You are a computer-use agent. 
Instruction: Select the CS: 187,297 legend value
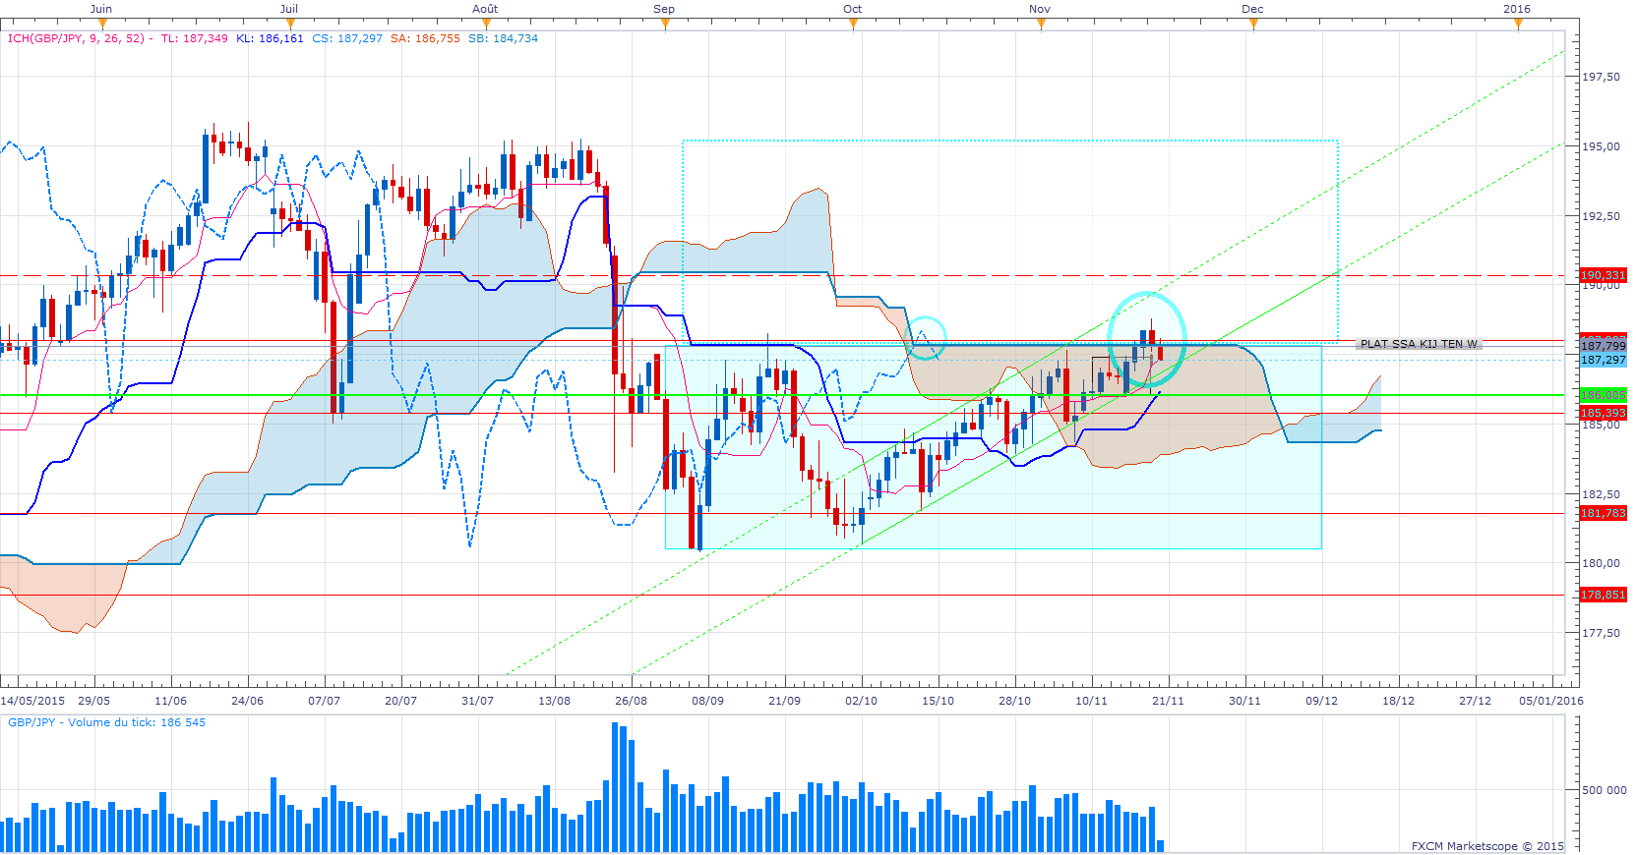pyautogui.click(x=347, y=38)
